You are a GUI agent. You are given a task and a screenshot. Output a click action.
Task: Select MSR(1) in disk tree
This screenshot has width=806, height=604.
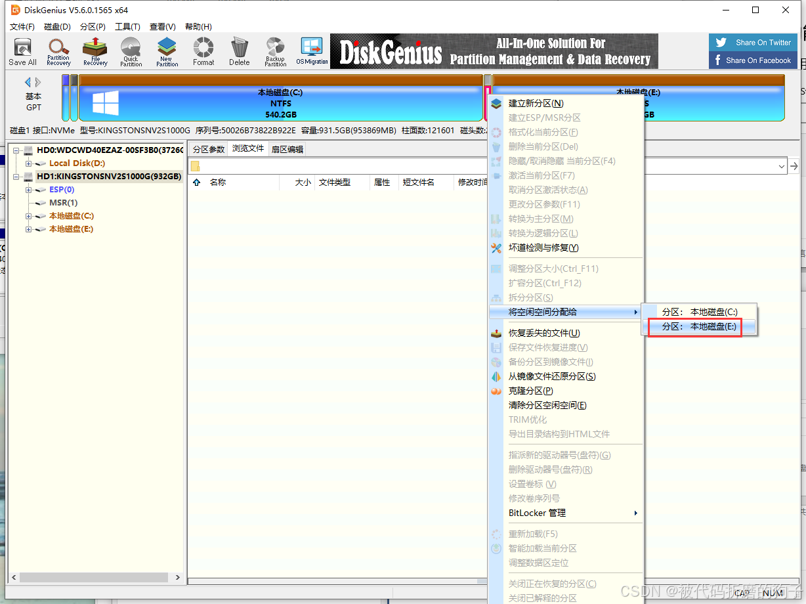tap(63, 203)
